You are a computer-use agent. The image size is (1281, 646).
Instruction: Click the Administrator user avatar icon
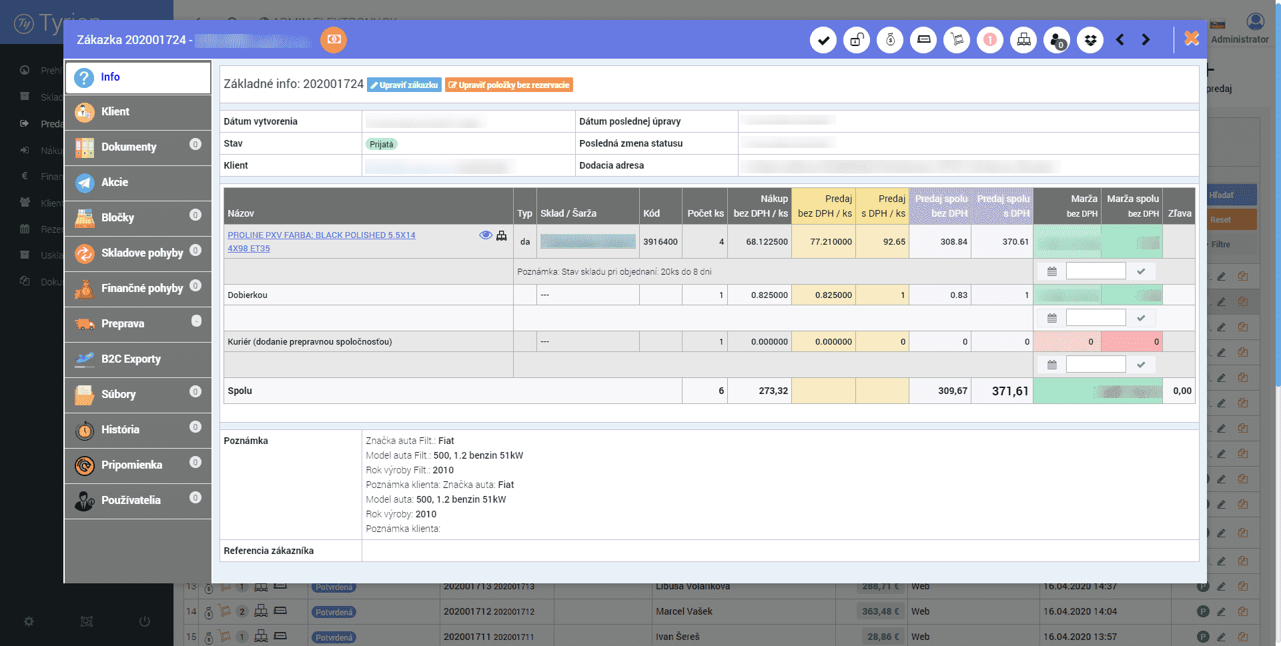point(1255,22)
